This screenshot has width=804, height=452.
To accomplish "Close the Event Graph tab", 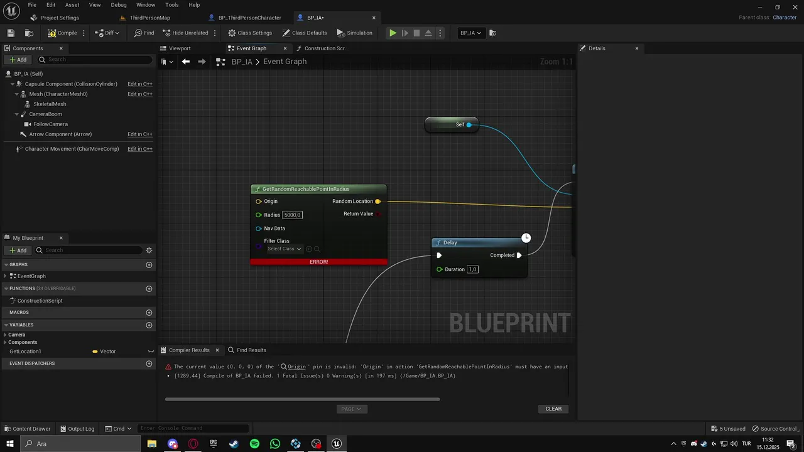I will click(285, 48).
